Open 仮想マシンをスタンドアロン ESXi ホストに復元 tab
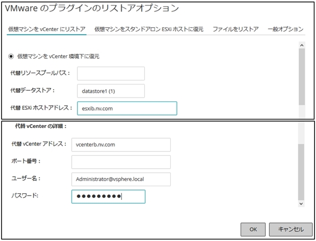 149,29
